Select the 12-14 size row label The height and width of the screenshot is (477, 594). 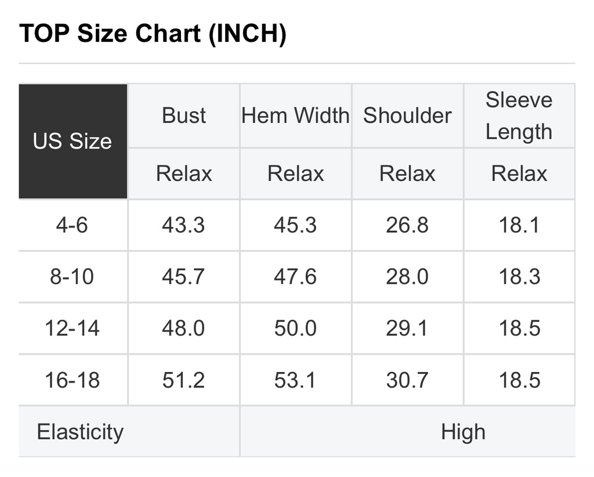(73, 328)
